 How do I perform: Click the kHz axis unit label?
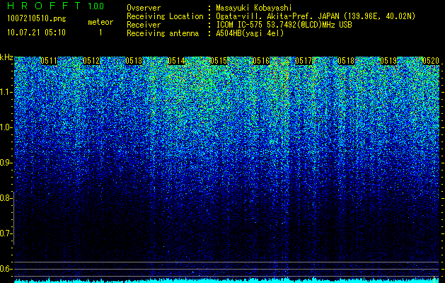pyautogui.click(x=6, y=57)
